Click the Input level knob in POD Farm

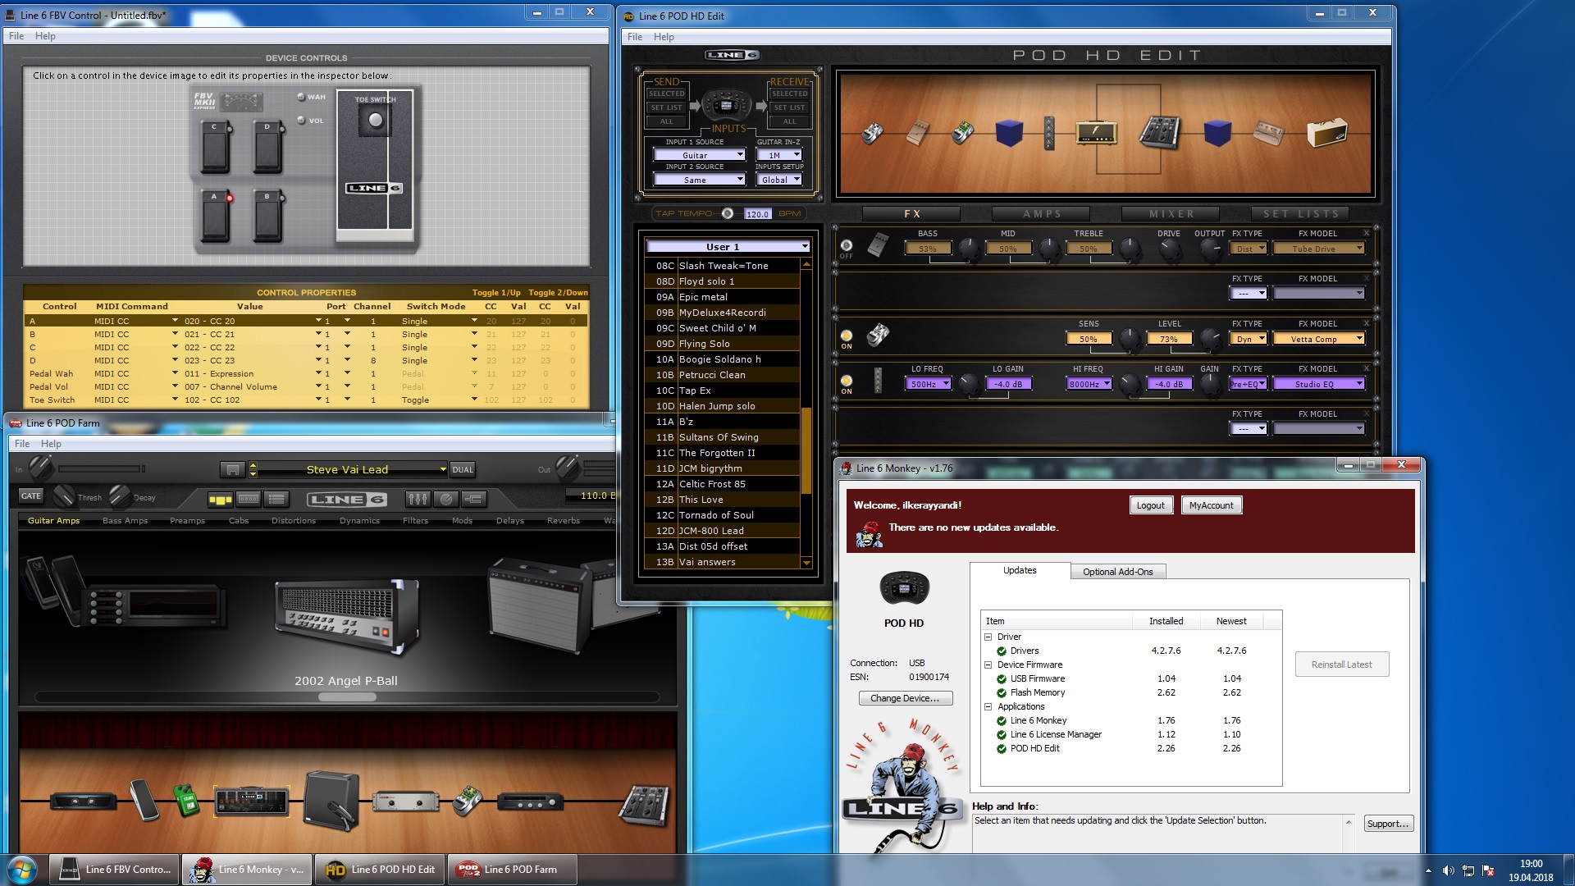pyautogui.click(x=41, y=468)
